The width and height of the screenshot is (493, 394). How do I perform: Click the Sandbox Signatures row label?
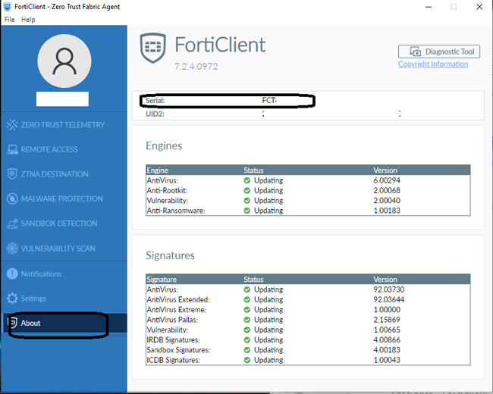point(178,350)
